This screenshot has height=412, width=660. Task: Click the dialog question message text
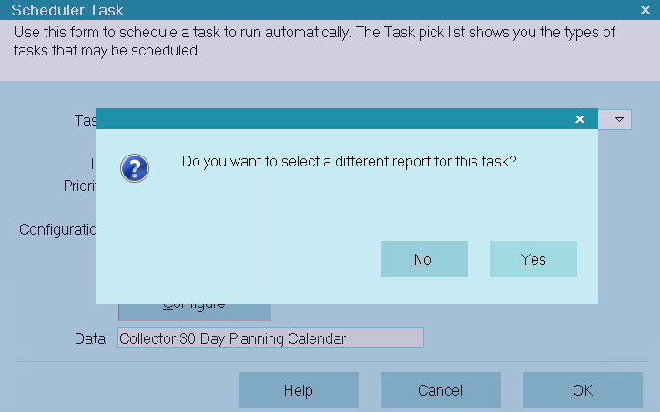350,162
